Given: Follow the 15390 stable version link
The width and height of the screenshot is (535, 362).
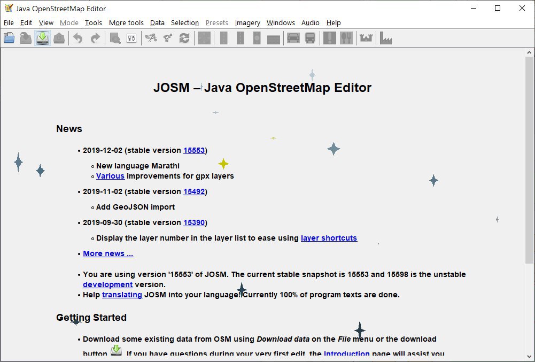Looking at the screenshot, I should pos(194,222).
